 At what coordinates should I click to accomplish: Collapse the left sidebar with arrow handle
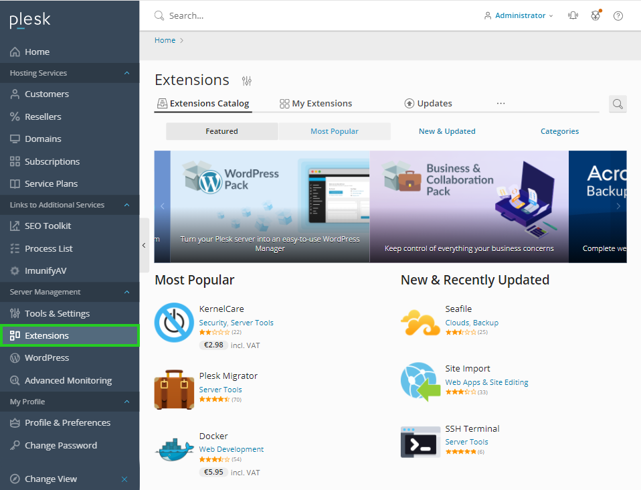pos(144,245)
